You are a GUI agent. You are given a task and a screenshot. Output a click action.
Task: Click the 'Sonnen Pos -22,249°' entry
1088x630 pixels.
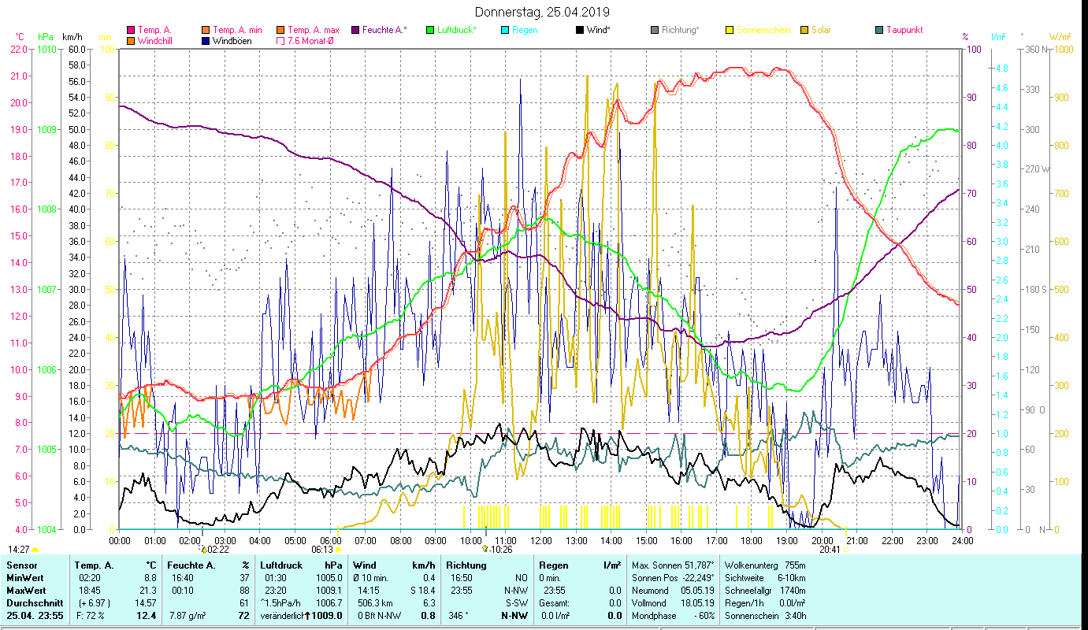coord(674,578)
